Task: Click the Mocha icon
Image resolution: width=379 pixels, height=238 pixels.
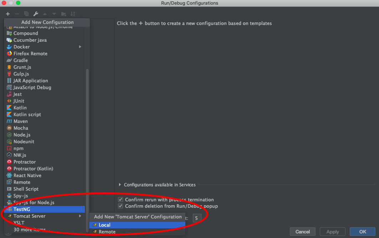Action: tap(9, 128)
